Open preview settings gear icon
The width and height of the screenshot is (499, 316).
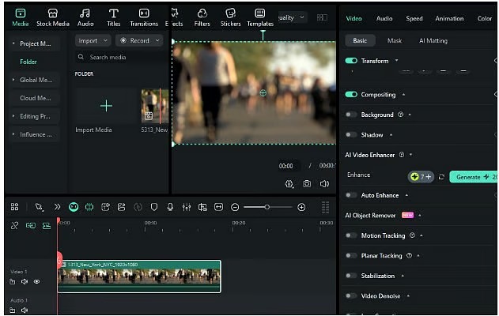pos(289,184)
